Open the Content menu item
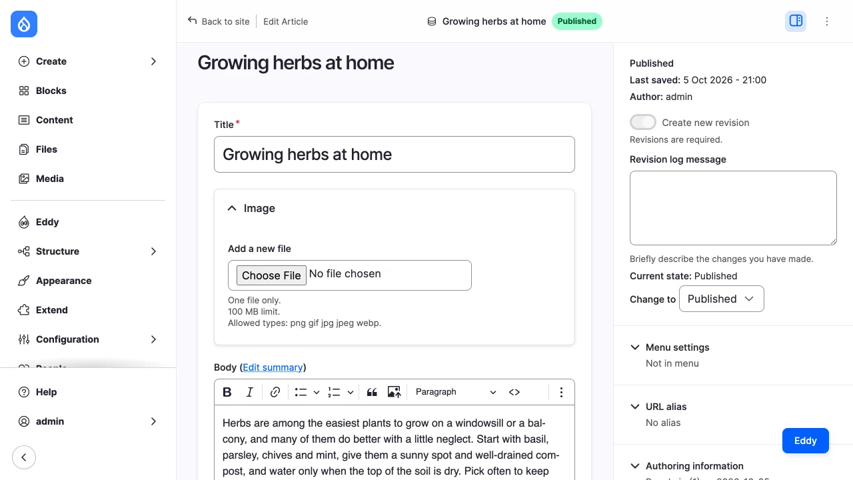Screen dimensions: 853x480 pos(88,120)
